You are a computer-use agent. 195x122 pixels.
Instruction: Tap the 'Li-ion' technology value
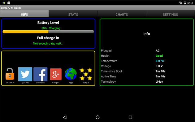pos(159,82)
